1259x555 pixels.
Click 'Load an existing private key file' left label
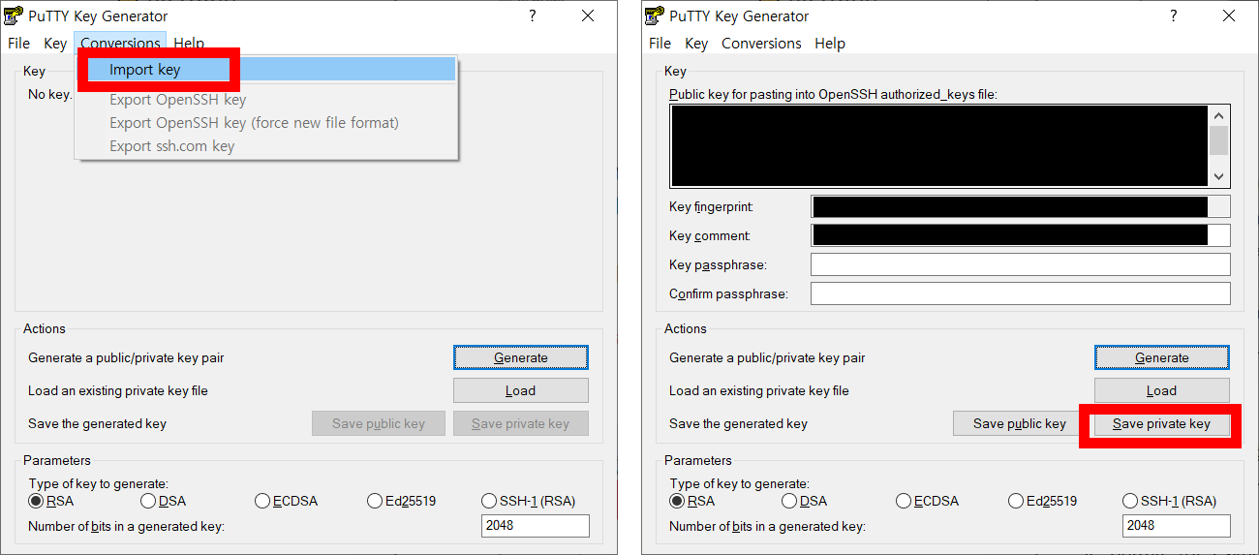[118, 390]
